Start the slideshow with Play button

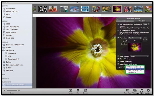coord(78,90)
